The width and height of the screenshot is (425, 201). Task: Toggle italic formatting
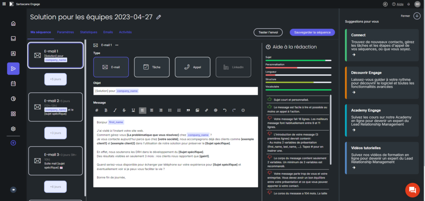point(115,110)
